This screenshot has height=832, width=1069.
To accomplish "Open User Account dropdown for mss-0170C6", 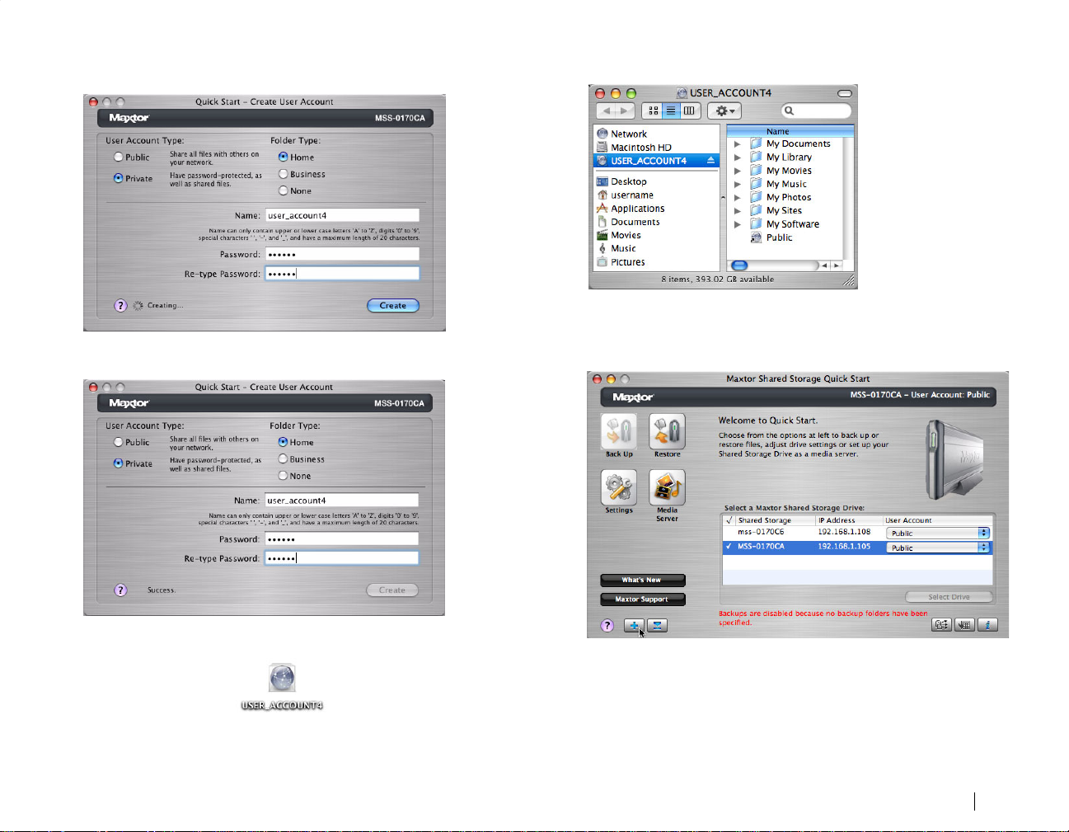I will point(938,533).
